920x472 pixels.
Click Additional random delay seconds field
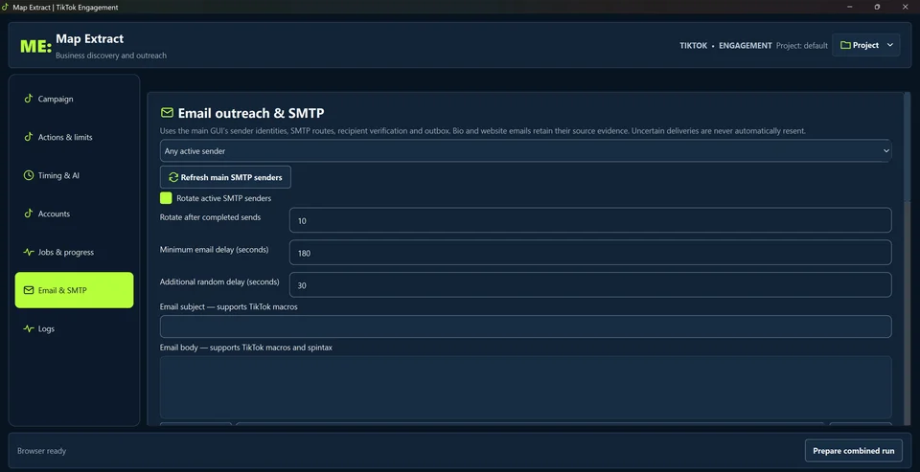[590, 285]
